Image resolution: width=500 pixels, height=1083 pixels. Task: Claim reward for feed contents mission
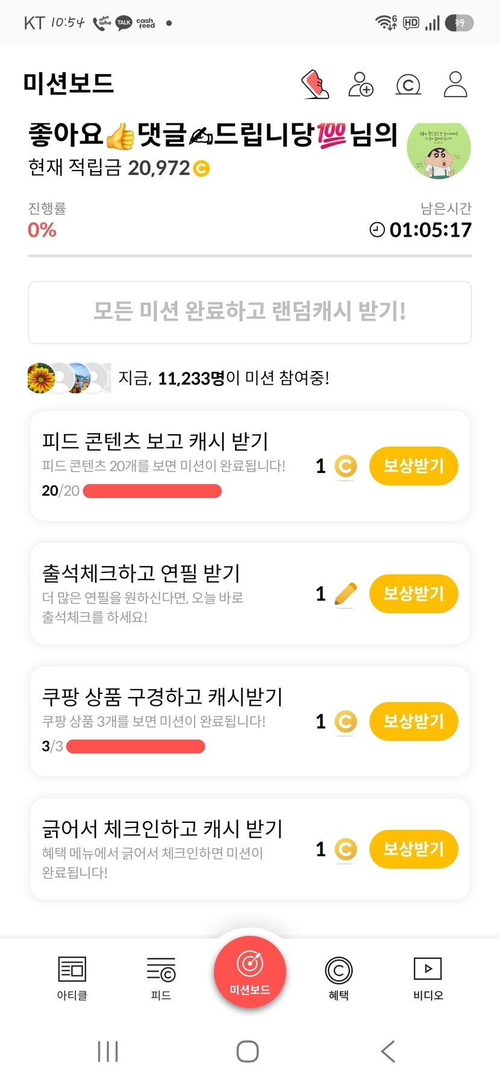pyautogui.click(x=414, y=466)
